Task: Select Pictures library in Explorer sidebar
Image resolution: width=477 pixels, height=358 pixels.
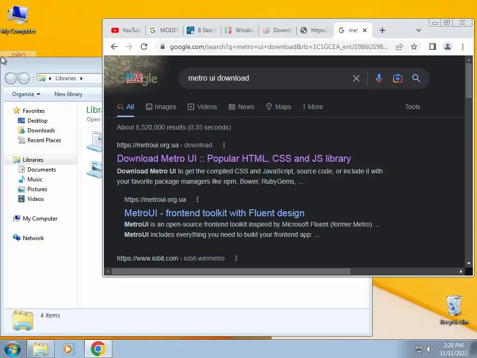Action: click(x=37, y=189)
